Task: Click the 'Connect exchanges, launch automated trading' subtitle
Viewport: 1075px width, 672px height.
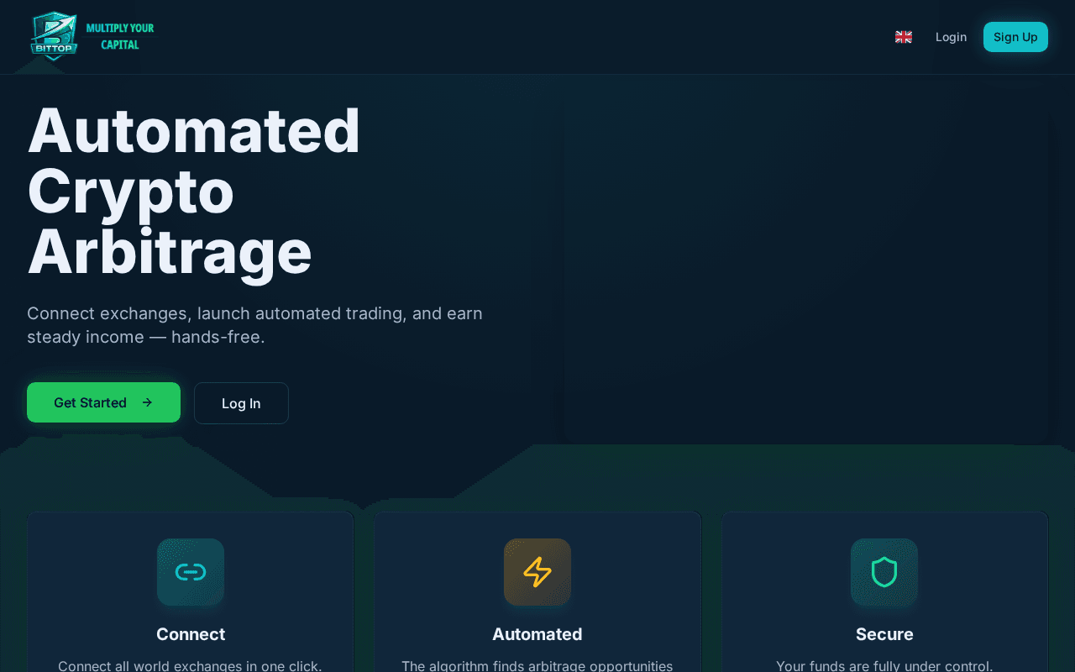Action: click(x=254, y=325)
